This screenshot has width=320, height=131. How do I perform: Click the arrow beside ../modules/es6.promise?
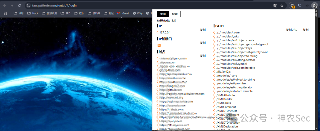tap(214, 83)
